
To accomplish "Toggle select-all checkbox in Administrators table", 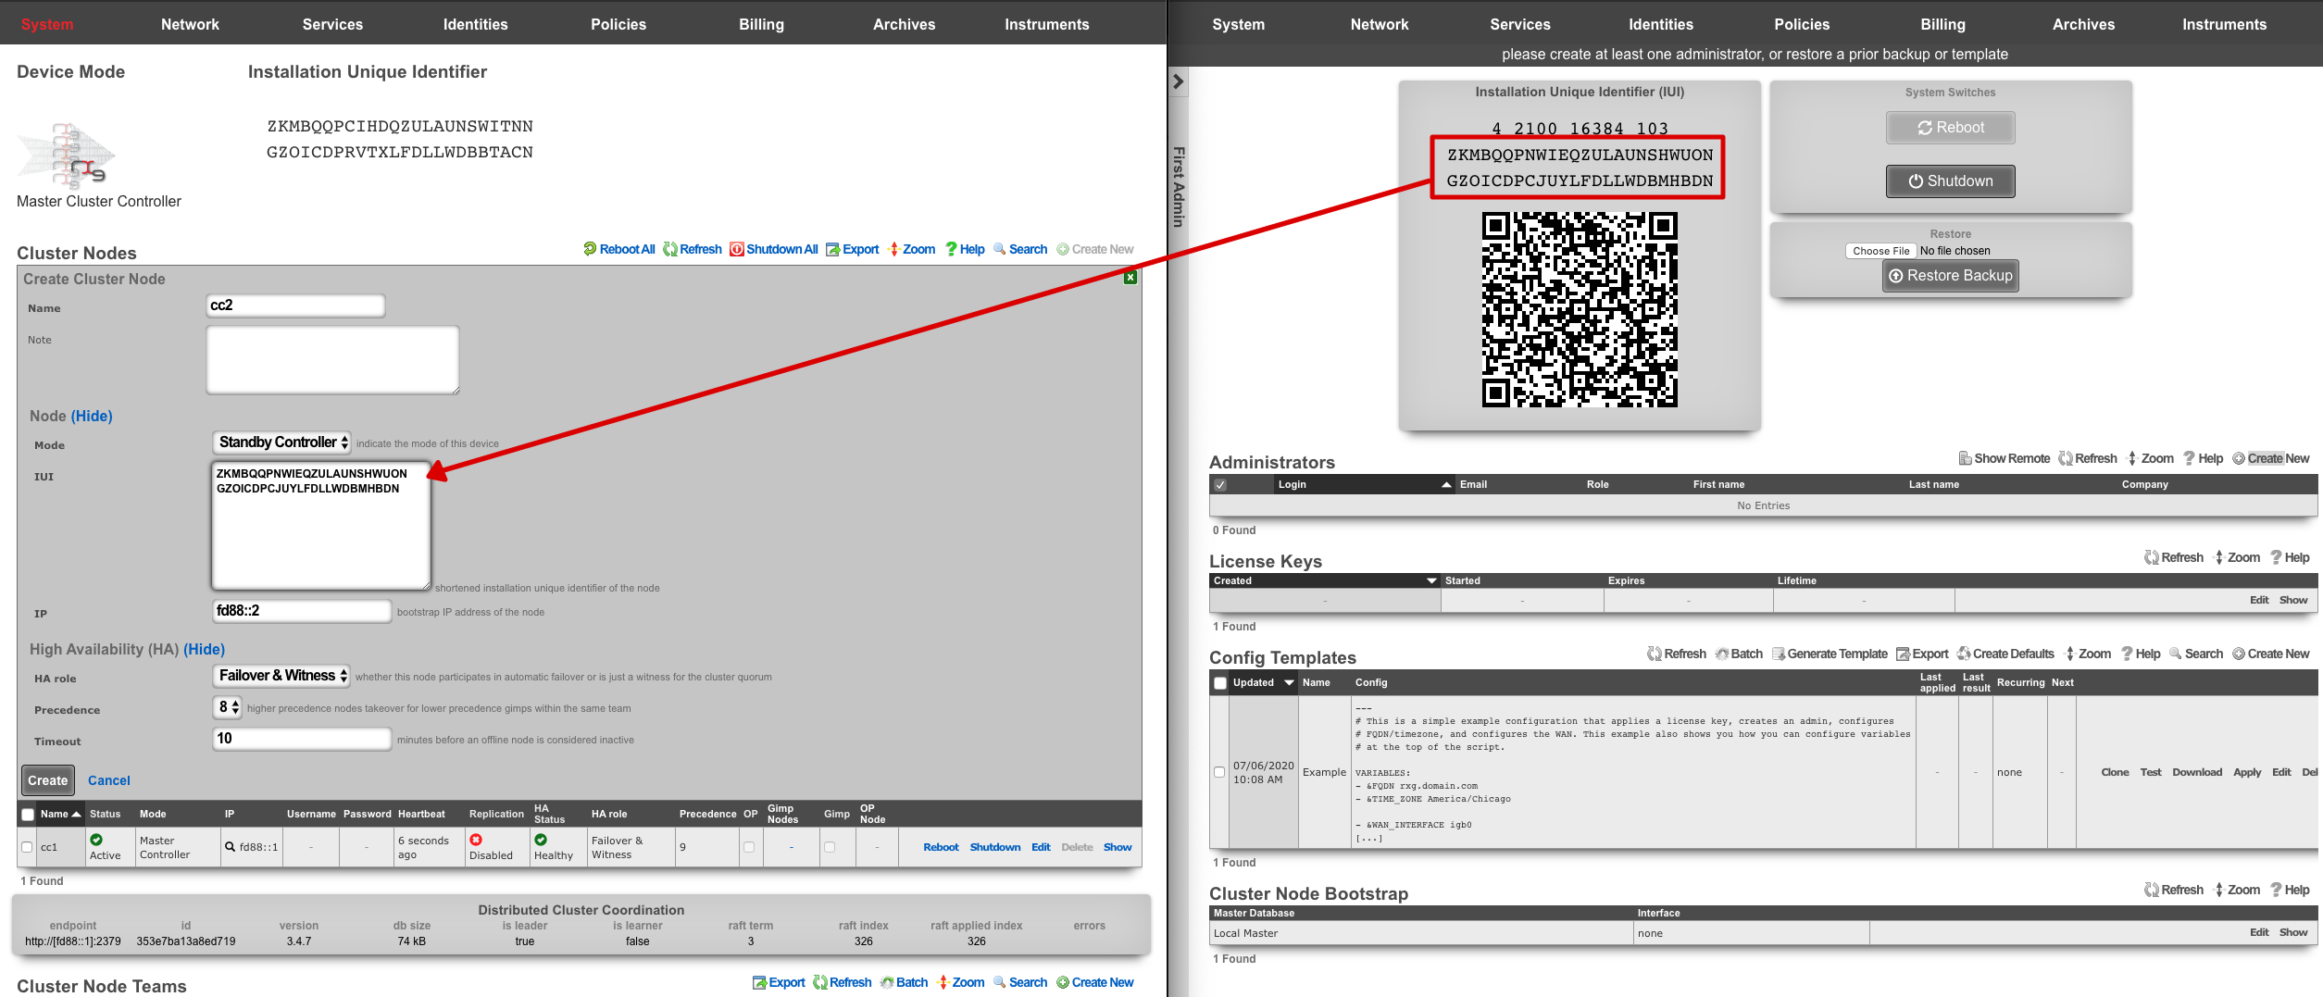I will tap(1220, 485).
